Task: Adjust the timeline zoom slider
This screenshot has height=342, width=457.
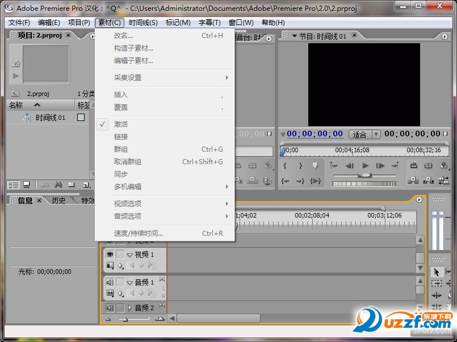Action: coord(125,319)
